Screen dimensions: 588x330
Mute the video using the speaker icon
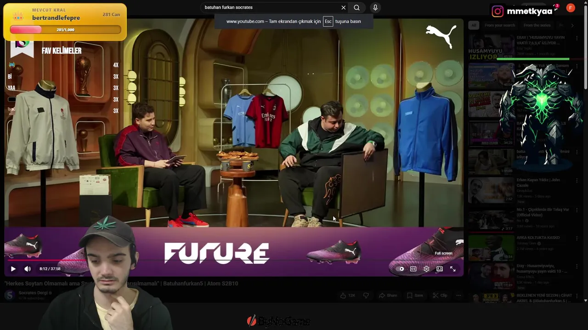click(28, 269)
